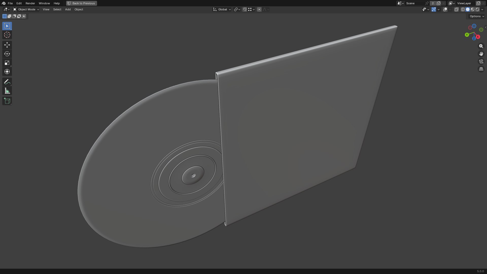
Task: Open the viewport View menu
Action: tap(46, 9)
